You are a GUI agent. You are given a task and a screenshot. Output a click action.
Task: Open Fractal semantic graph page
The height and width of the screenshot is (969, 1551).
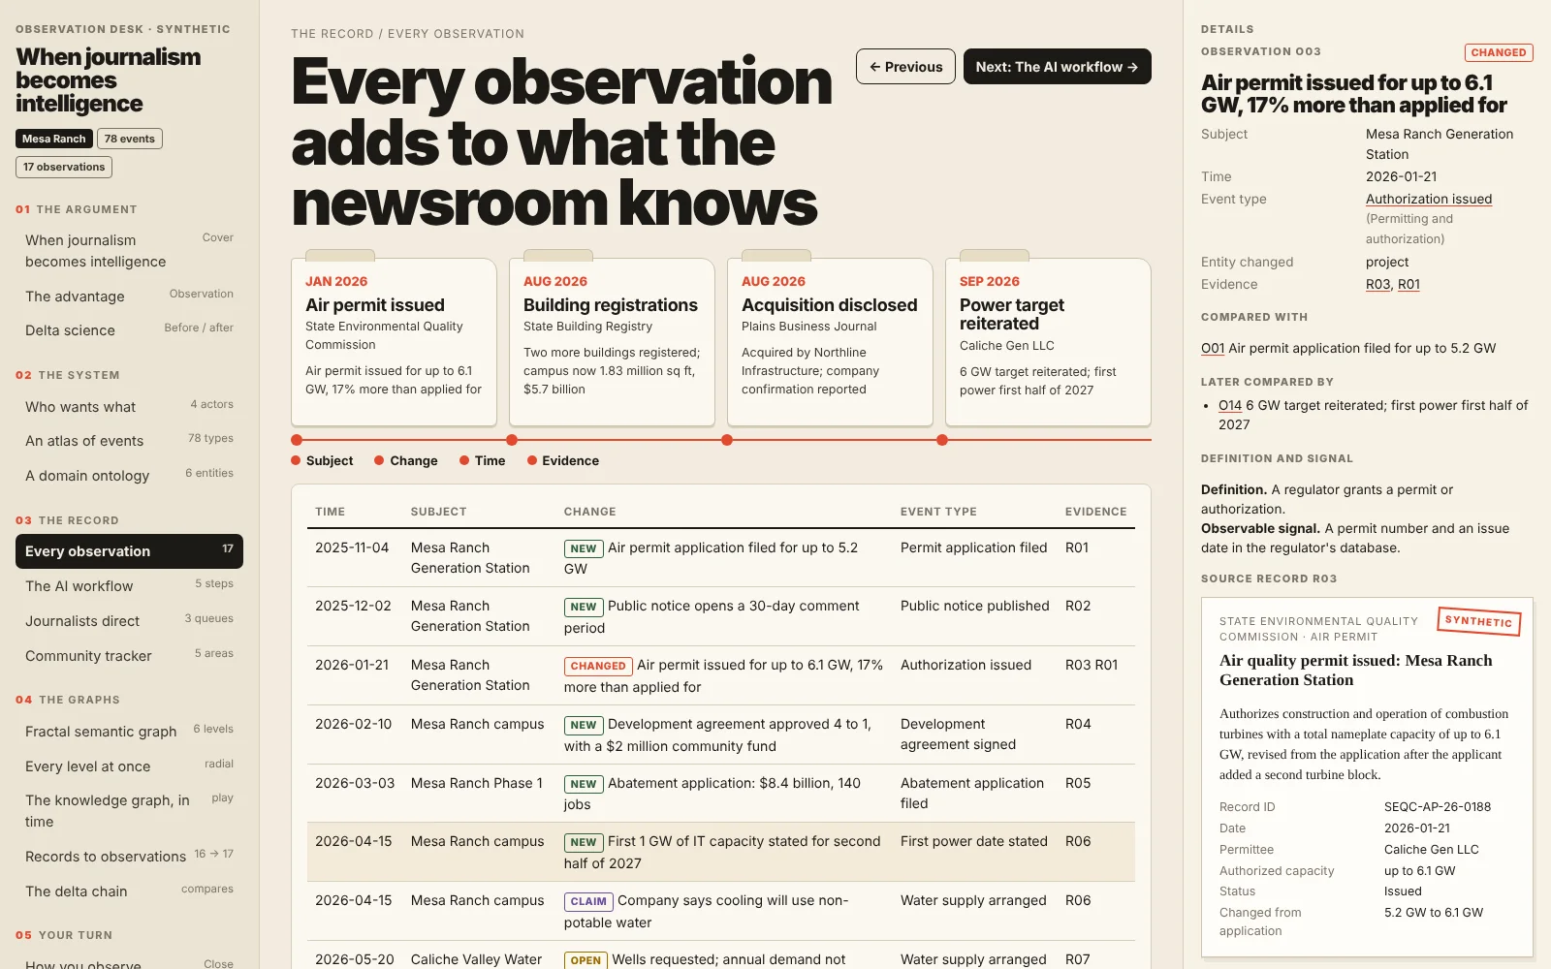tap(129, 732)
